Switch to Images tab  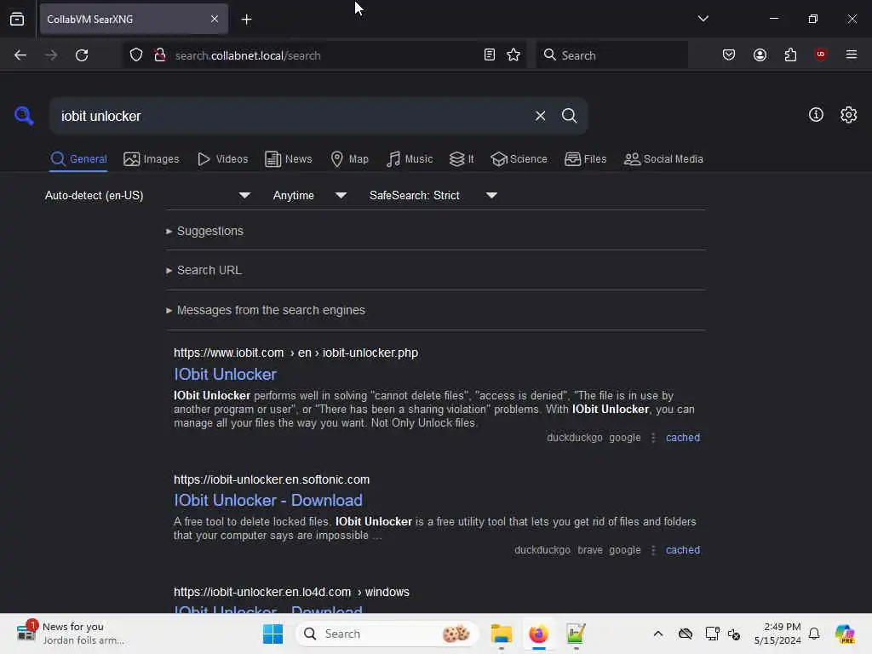[152, 159]
